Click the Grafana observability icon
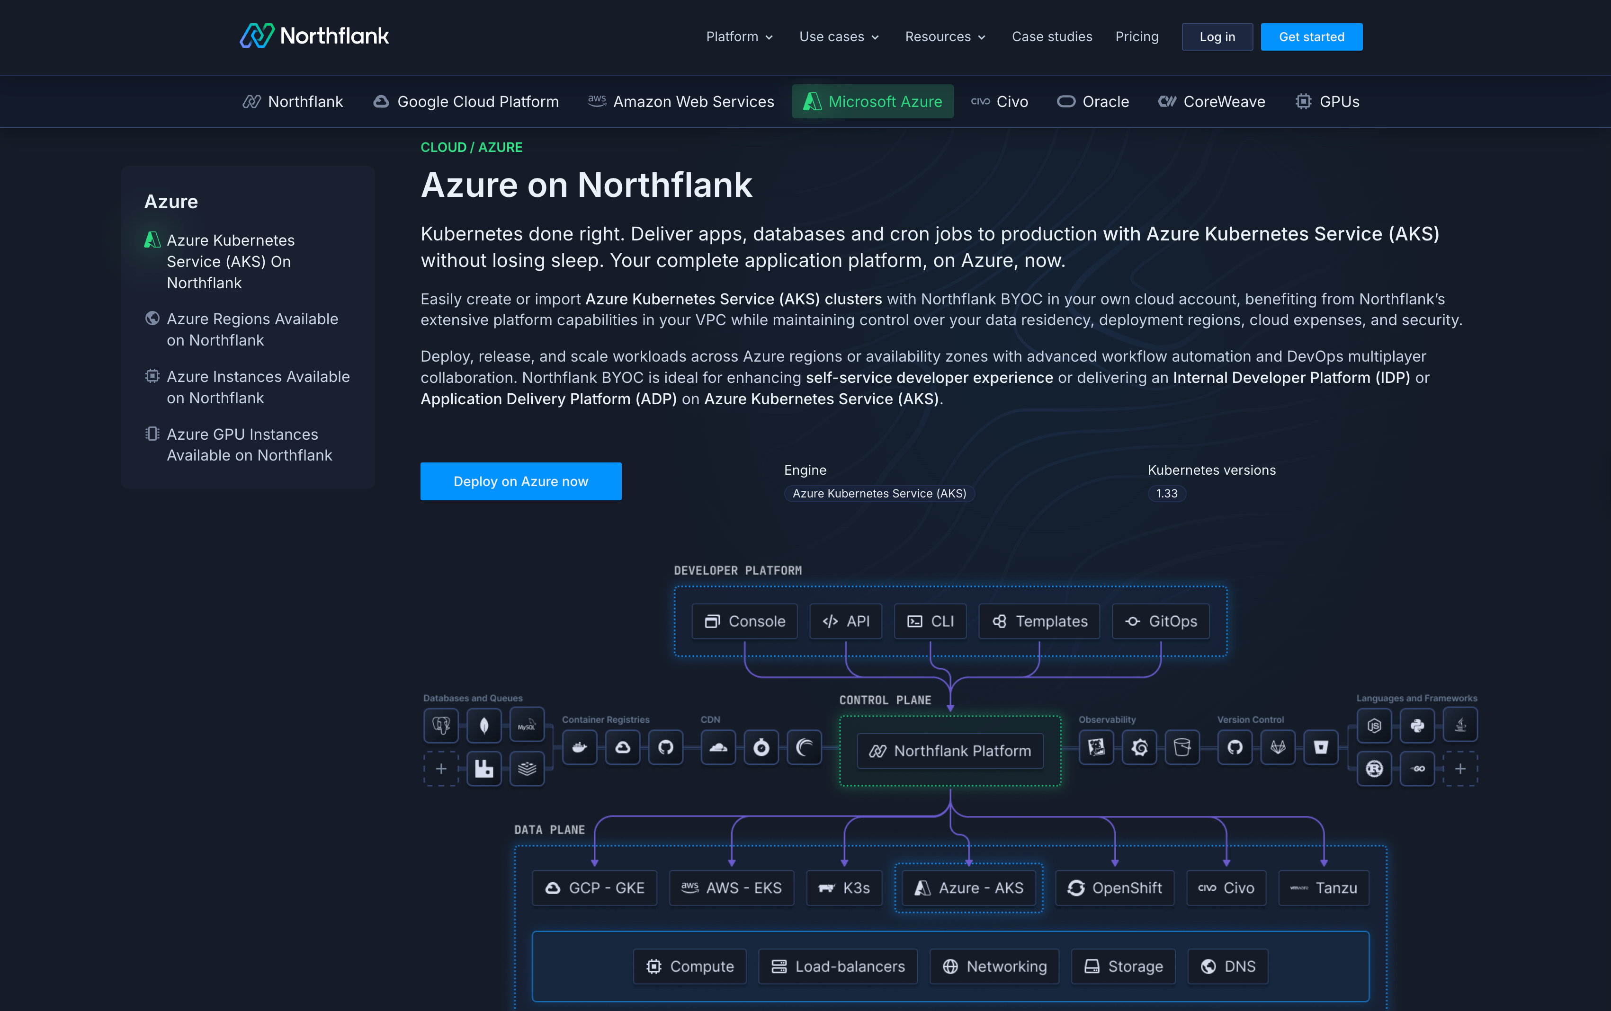Image resolution: width=1611 pixels, height=1011 pixels. (1139, 747)
